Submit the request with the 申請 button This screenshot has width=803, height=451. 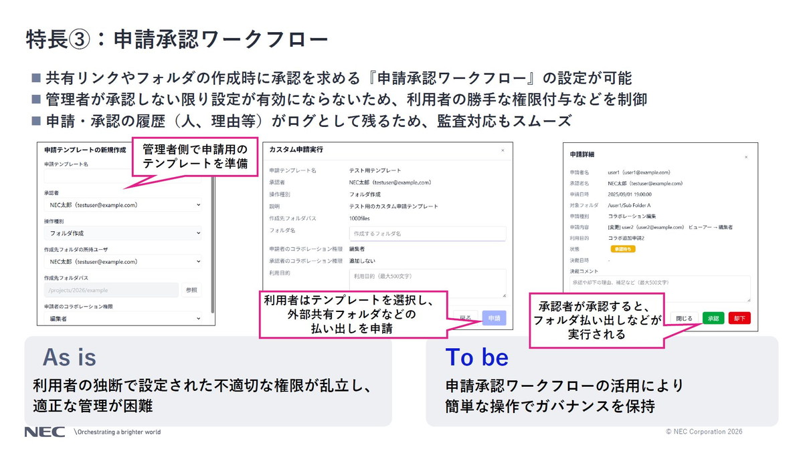coord(494,318)
